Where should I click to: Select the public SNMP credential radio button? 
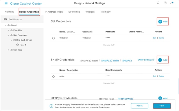[x=53, y=77]
